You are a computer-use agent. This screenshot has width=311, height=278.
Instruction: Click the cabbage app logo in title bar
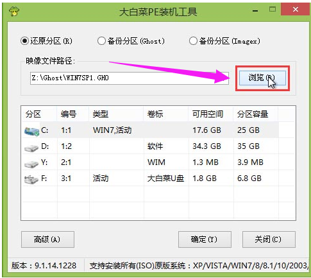(14, 11)
